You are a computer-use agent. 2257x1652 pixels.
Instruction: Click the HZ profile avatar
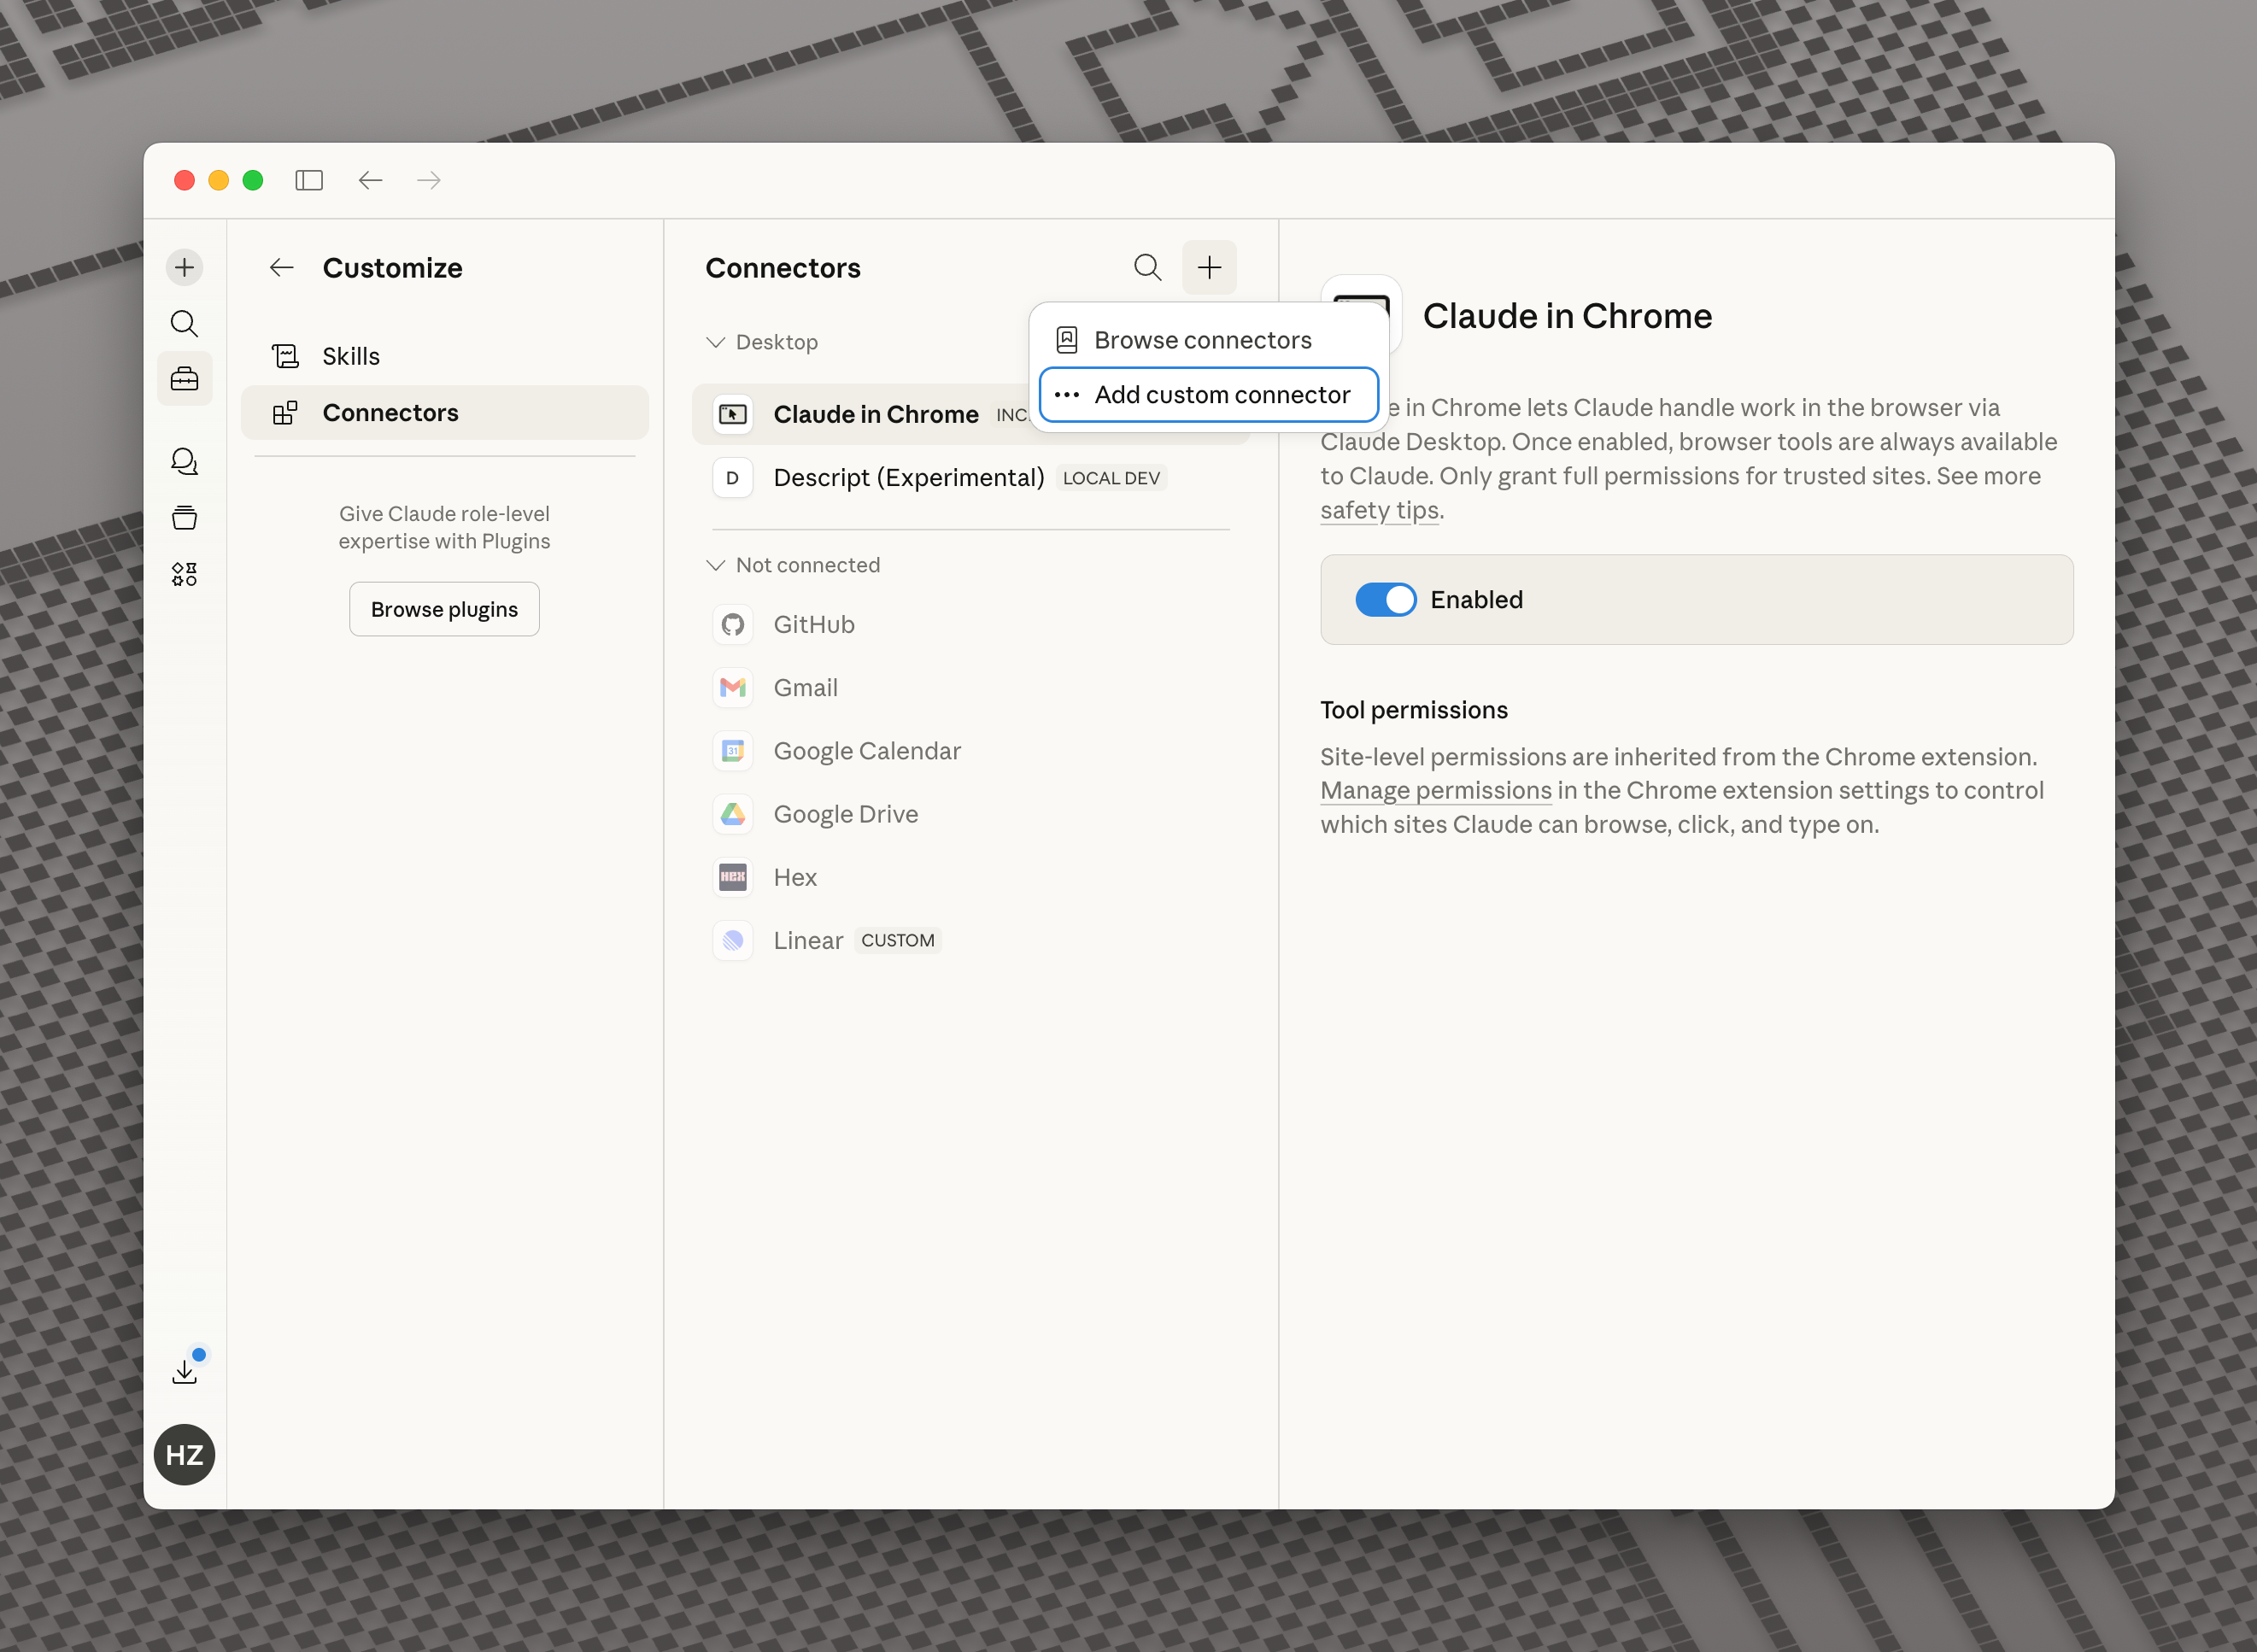pos(184,1455)
